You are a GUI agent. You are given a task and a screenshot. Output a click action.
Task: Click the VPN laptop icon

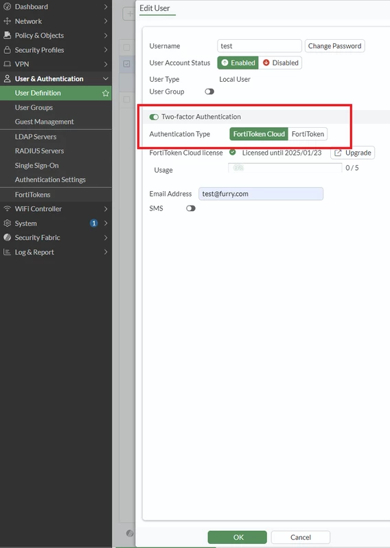point(7,65)
